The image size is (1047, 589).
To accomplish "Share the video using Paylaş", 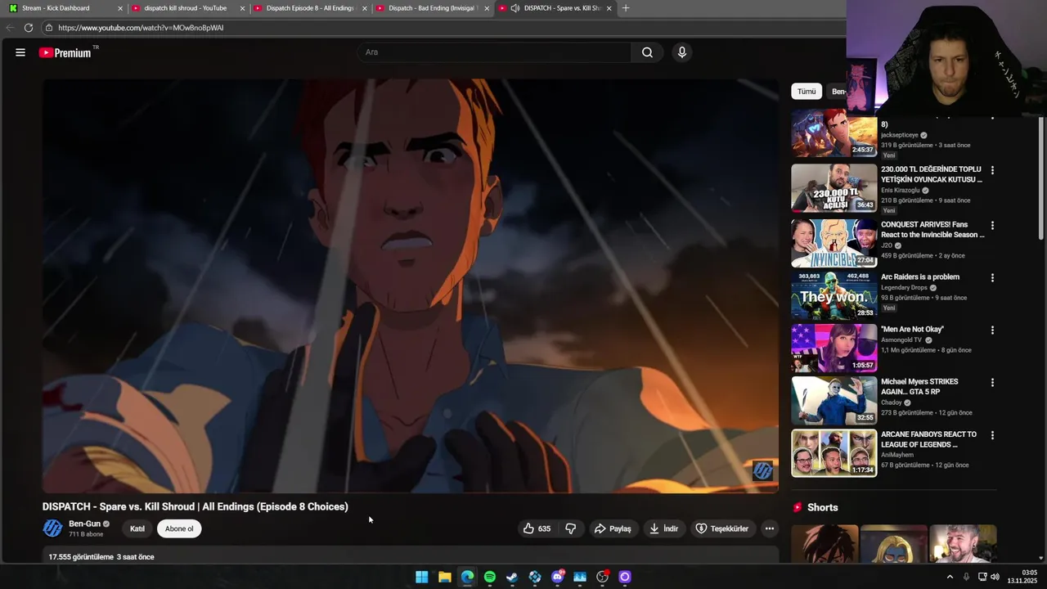I will (x=613, y=528).
